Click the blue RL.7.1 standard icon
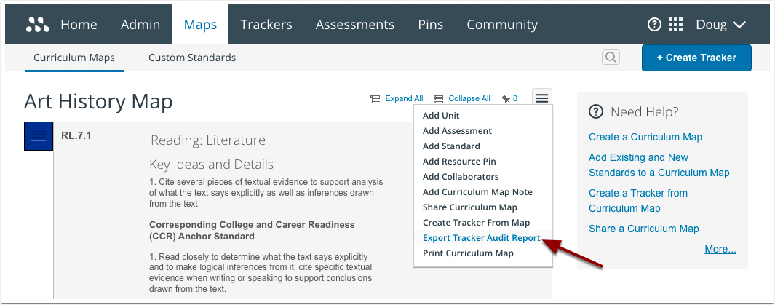The width and height of the screenshot is (775, 305). (x=39, y=136)
